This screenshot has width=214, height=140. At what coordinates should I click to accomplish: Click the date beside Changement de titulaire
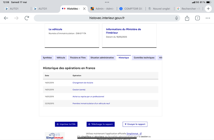click(49, 83)
